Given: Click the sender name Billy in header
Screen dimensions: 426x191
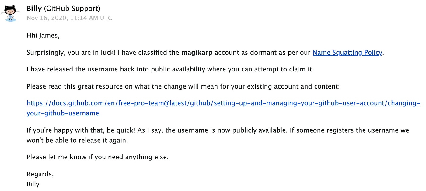Looking at the screenshot, I should pos(34,9).
